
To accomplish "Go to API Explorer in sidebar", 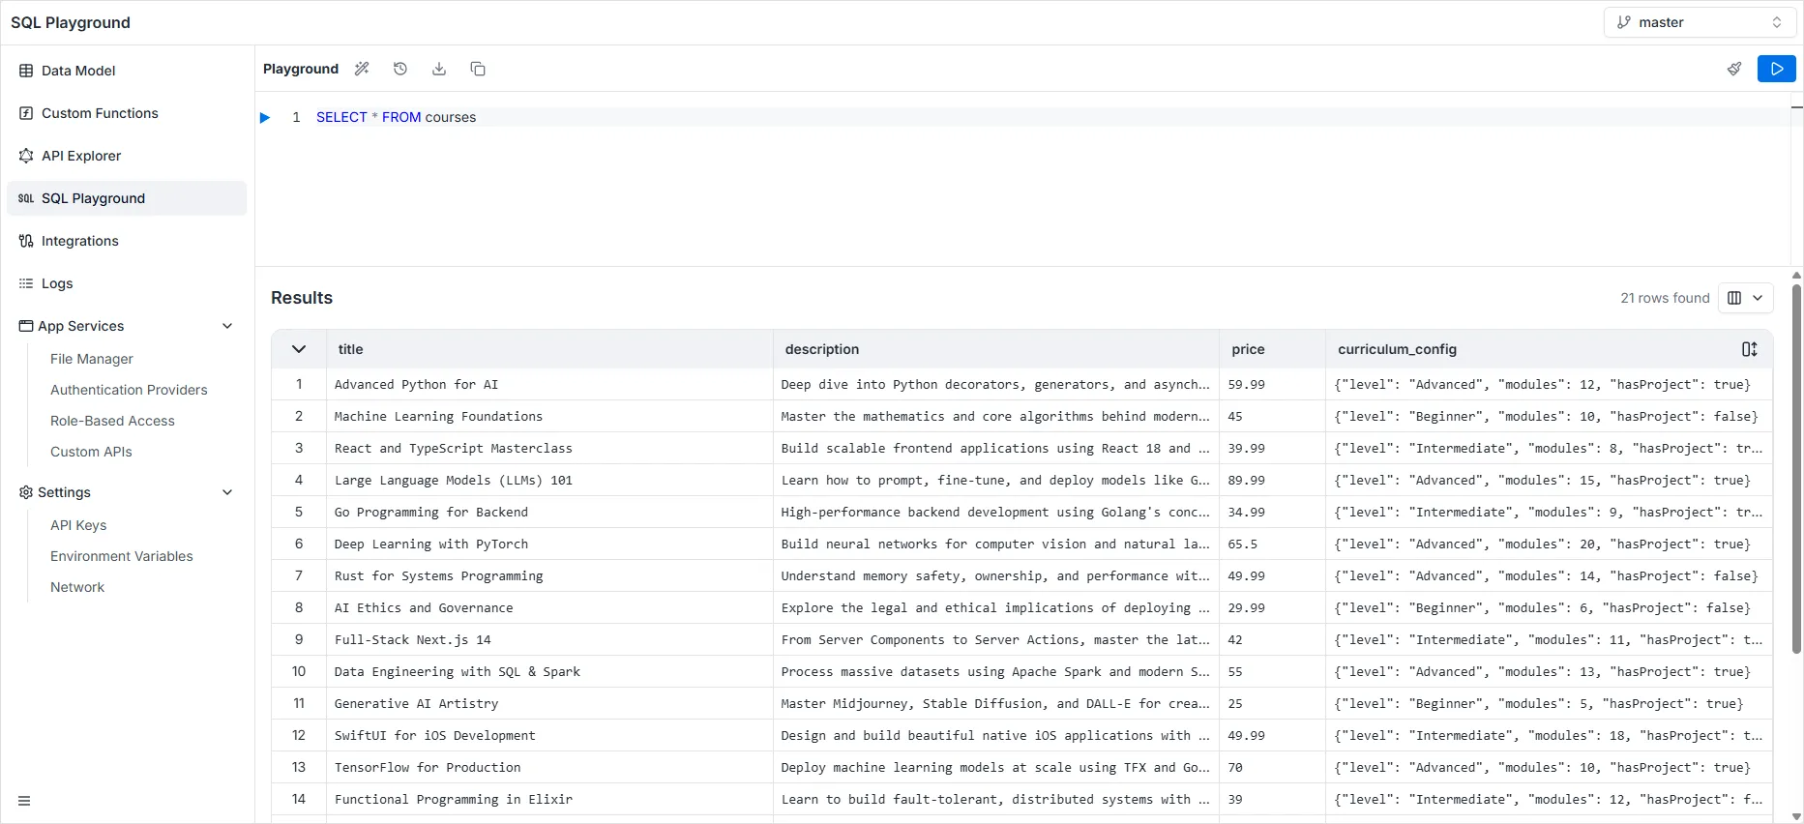I will (x=81, y=156).
